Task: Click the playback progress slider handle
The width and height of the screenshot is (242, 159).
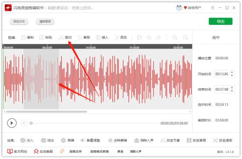Action: click(x=31, y=123)
